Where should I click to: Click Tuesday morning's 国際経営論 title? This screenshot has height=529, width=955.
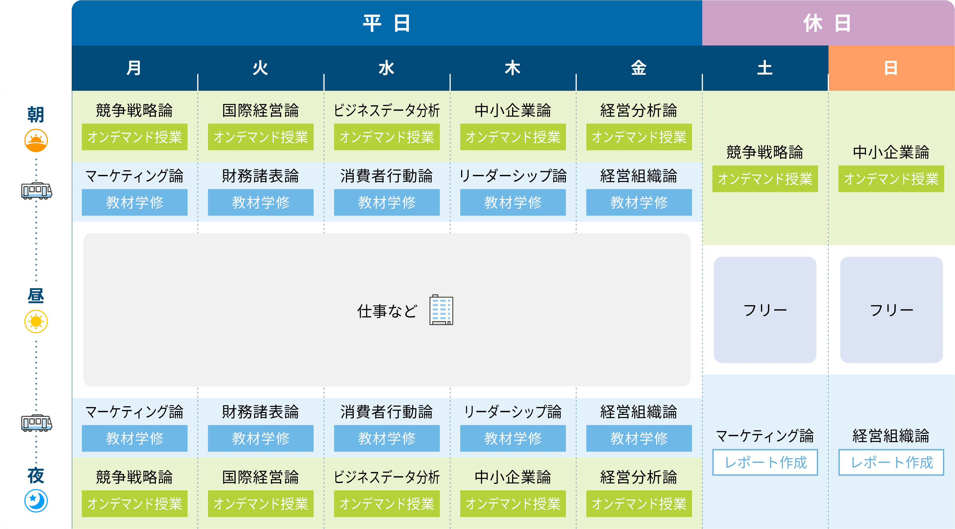tap(261, 111)
